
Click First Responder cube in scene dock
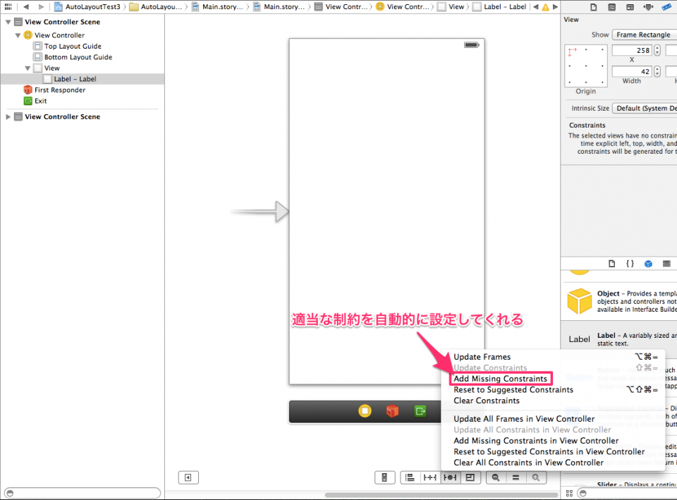click(x=393, y=410)
